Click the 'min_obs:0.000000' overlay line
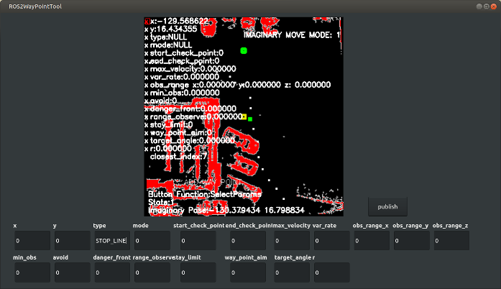Image resolution: width=501 pixels, height=289 pixels. pyautogui.click(x=185, y=93)
